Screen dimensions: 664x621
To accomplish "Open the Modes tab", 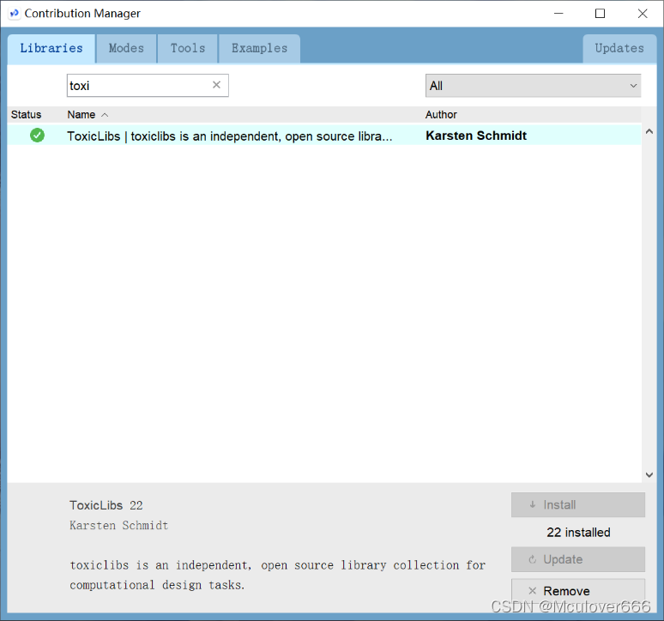I will [x=126, y=48].
